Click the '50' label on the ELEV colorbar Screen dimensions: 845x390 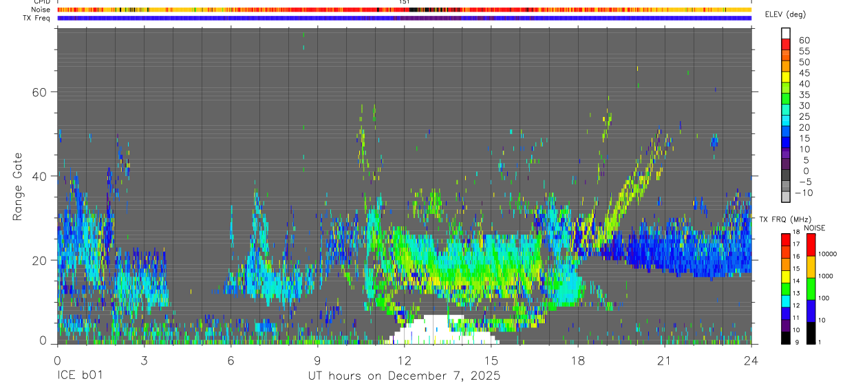click(804, 63)
